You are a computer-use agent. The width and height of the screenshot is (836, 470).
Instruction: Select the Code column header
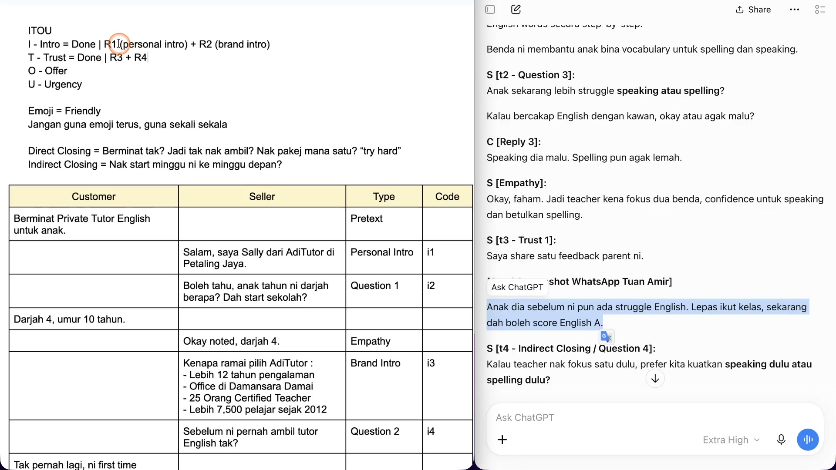(447, 196)
